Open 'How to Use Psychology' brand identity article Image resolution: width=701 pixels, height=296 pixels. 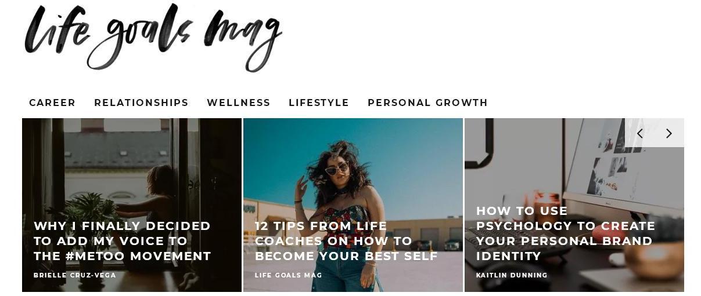click(566, 233)
